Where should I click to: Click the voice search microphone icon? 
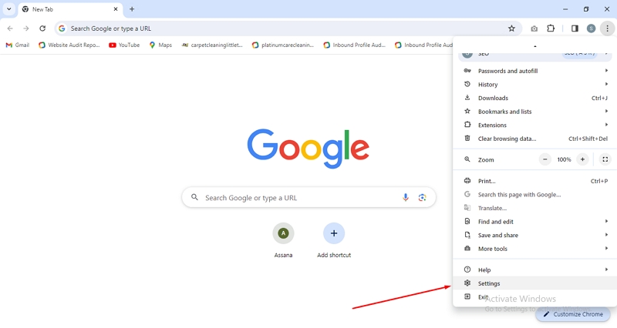[406, 197]
